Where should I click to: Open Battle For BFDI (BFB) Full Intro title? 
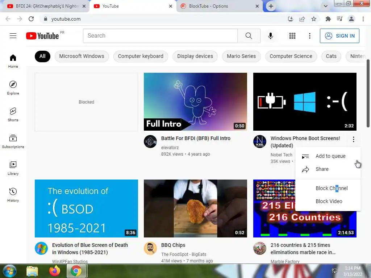(196, 138)
